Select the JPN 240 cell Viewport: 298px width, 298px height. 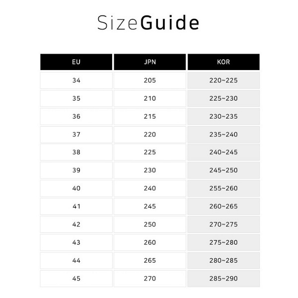149,188
